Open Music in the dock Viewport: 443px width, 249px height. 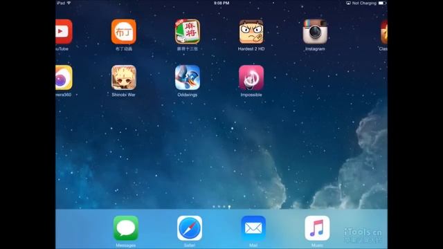pyautogui.click(x=317, y=228)
